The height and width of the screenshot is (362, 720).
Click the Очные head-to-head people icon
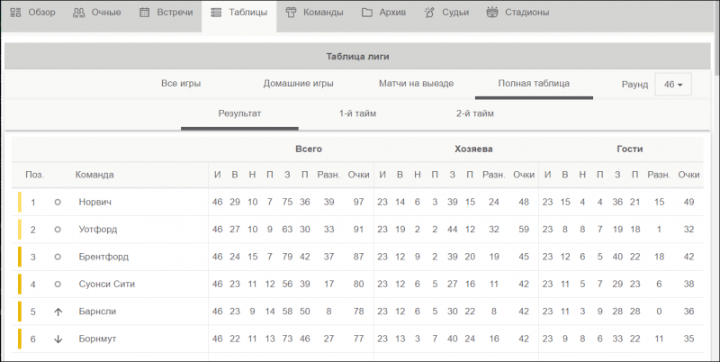(79, 13)
